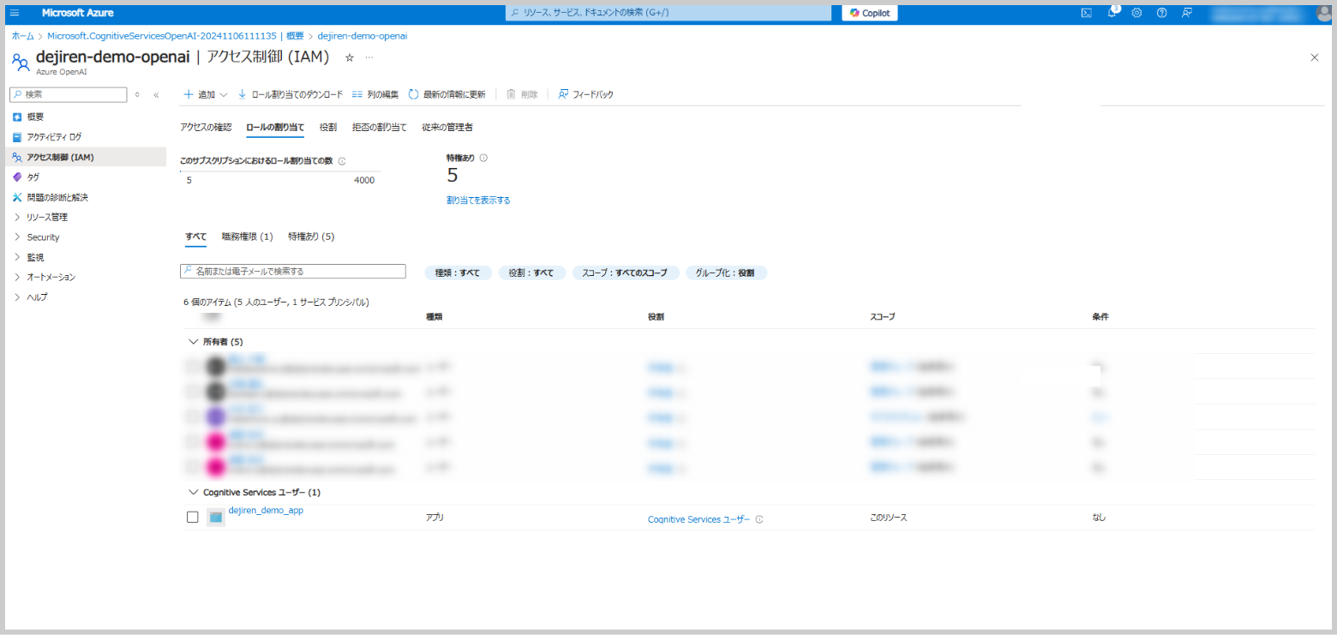This screenshot has width=1337, height=635.
Task: Select the 職務権限 (1) sub-tab
Action: (x=248, y=236)
